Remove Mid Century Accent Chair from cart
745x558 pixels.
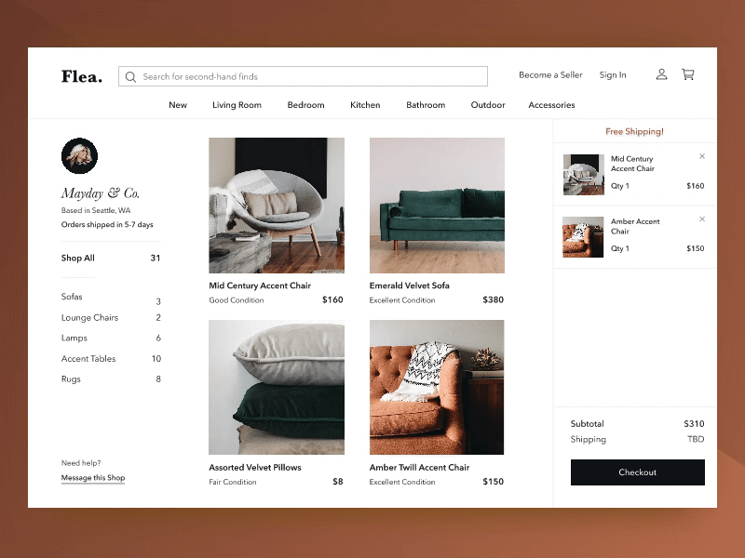click(x=702, y=156)
